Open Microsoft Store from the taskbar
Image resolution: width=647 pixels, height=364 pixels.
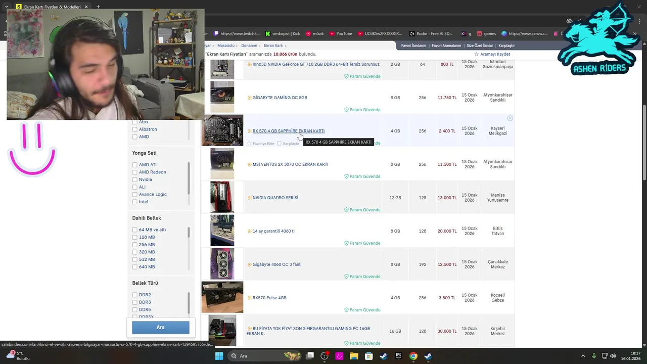click(369, 356)
